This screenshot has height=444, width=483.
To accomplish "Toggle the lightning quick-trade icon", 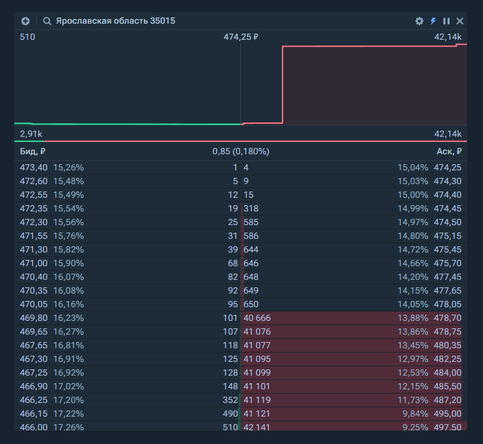I will click(433, 21).
